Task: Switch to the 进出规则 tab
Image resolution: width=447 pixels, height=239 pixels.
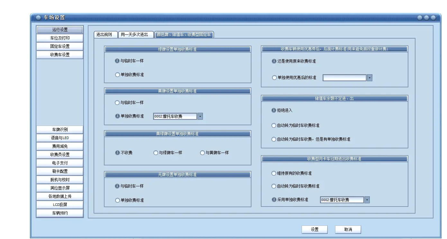Action: [104, 35]
